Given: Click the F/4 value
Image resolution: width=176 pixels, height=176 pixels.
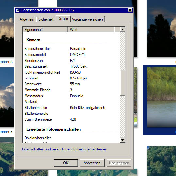Looking at the screenshot, I should 73,61.
